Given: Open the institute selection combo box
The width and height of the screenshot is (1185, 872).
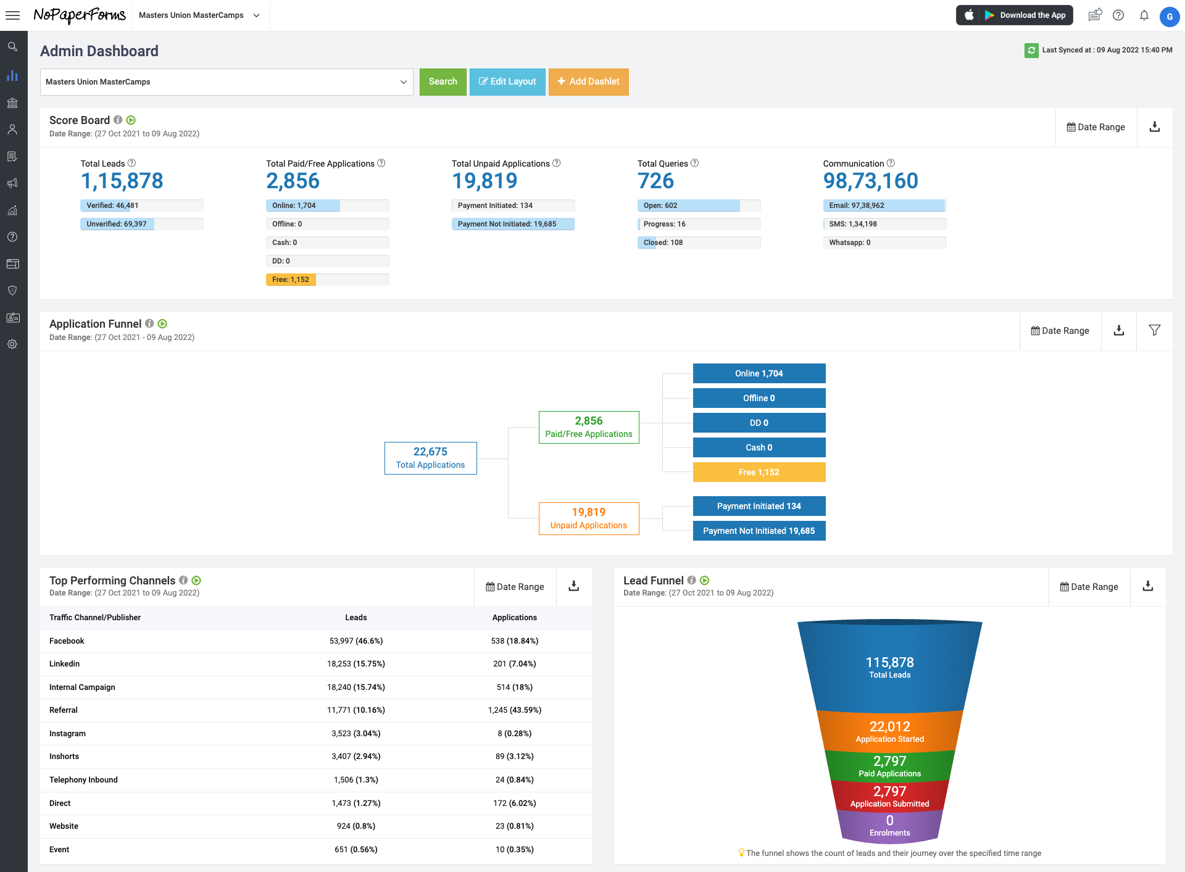Looking at the screenshot, I should [x=227, y=82].
